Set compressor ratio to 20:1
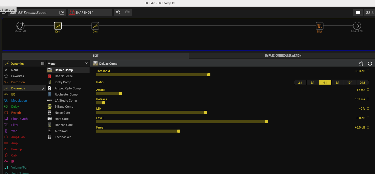This screenshot has width=375, height=174. click(362, 82)
